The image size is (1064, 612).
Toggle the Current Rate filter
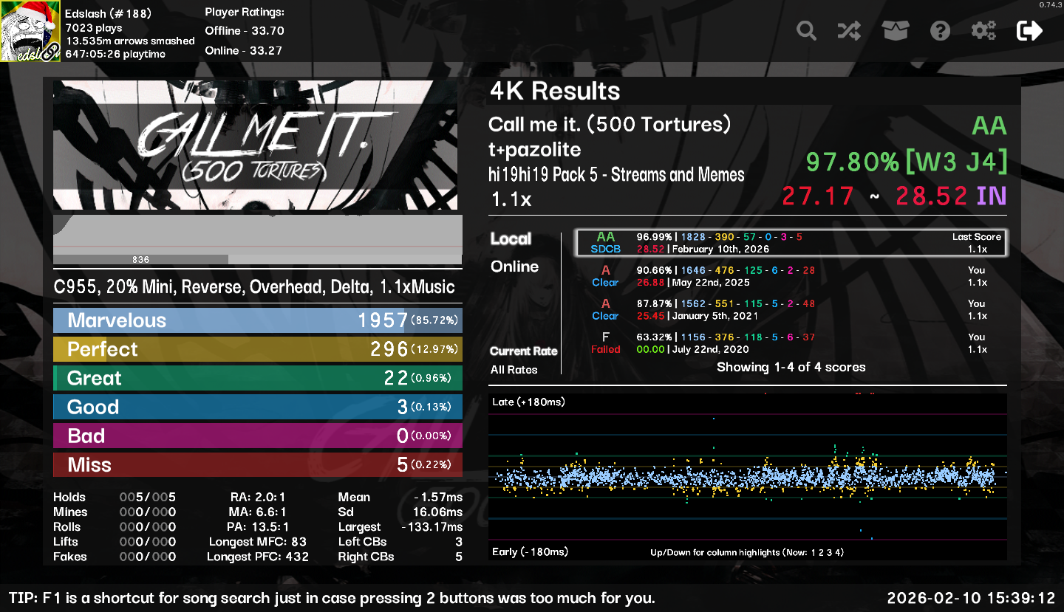[x=523, y=351]
